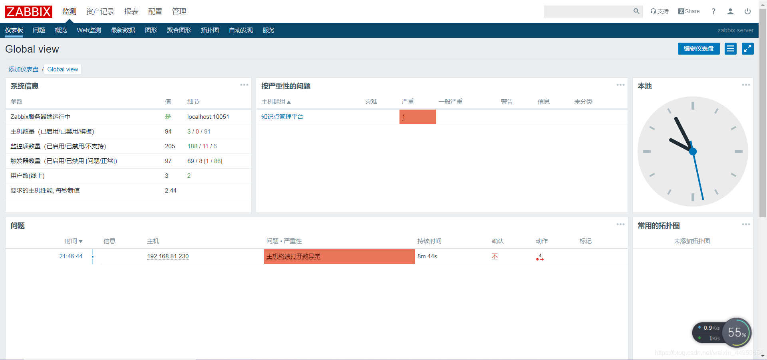The image size is (767, 360).
Task: Click host 192.168.81.230 link
Action: 168,256
